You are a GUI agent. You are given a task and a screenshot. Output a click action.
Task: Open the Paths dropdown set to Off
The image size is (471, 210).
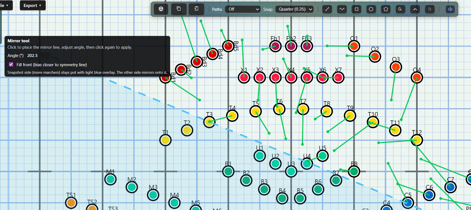(243, 9)
